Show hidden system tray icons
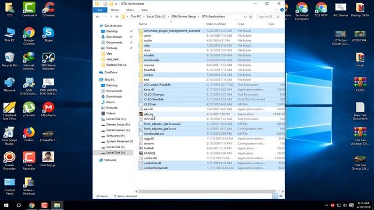Screen dimensions: 374x210 [326, 205]
